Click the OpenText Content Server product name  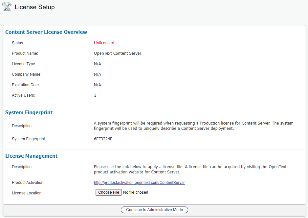click(x=118, y=53)
